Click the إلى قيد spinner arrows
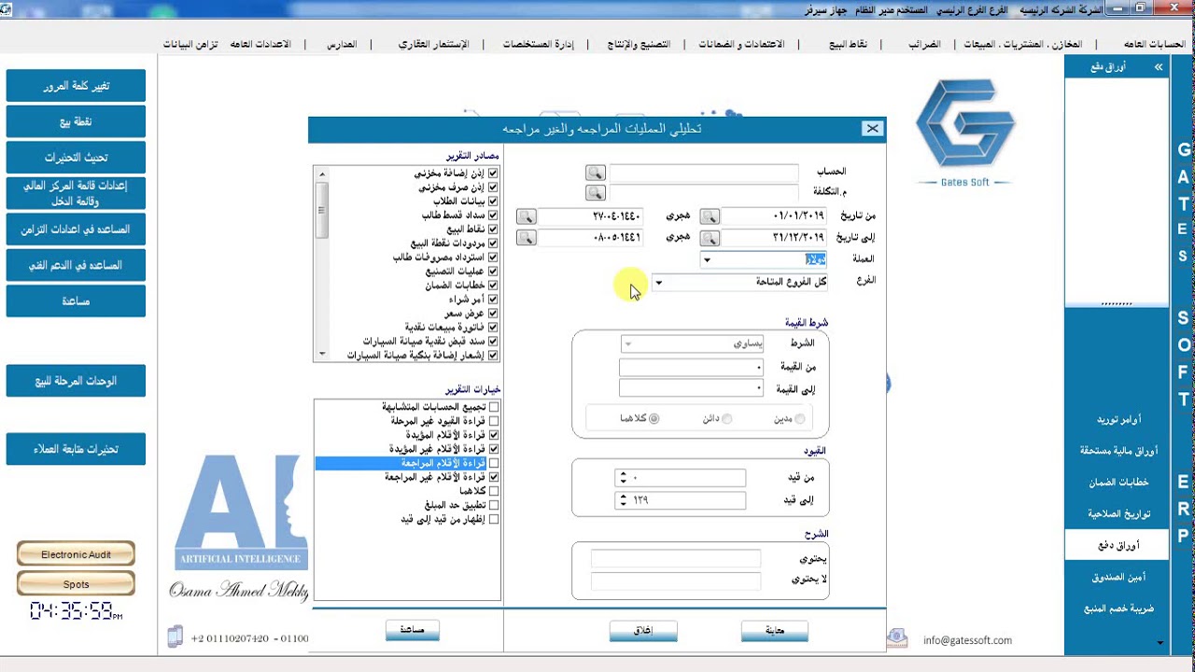Screen dimensions: 1195x672 623,500
